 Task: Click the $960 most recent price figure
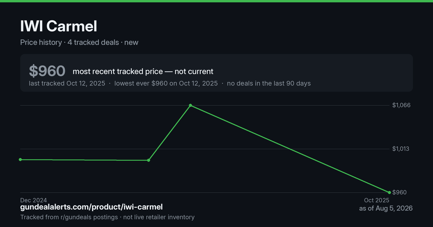pos(47,71)
